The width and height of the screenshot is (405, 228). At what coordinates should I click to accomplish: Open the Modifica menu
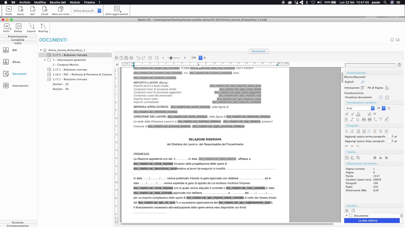click(x=40, y=2)
